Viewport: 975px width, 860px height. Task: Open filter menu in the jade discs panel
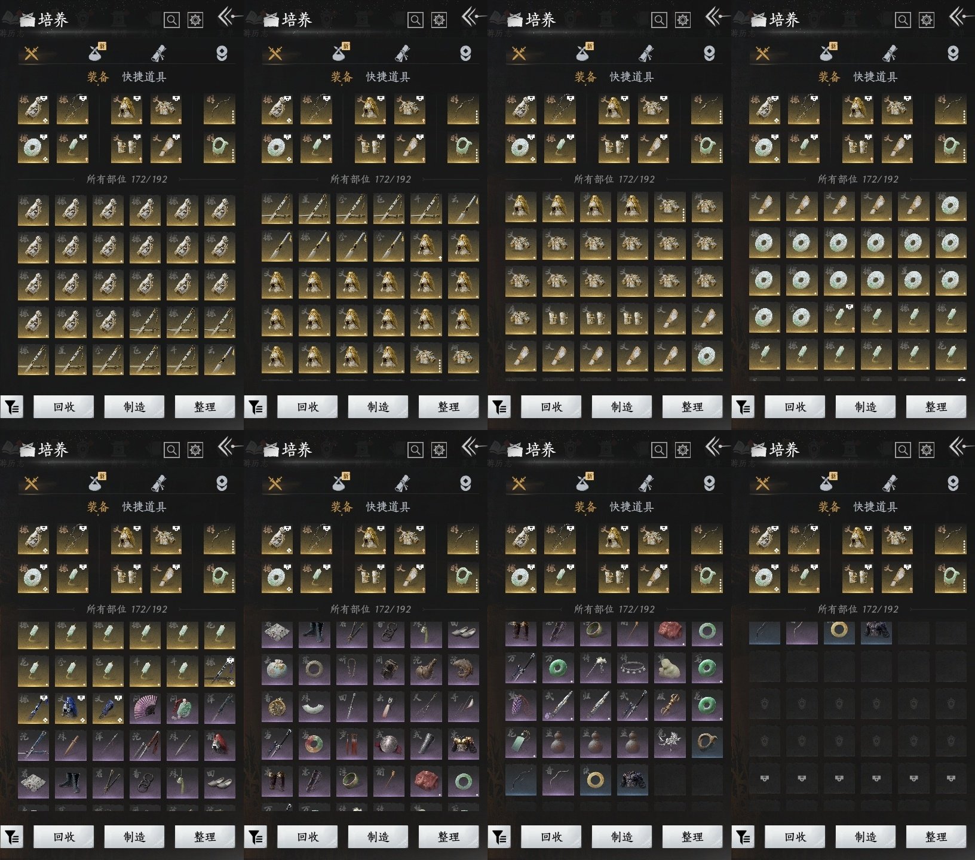click(743, 407)
